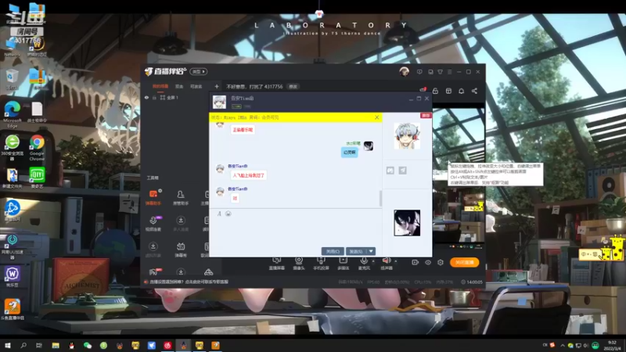Click the layout grid icon beside the bell

448,91
